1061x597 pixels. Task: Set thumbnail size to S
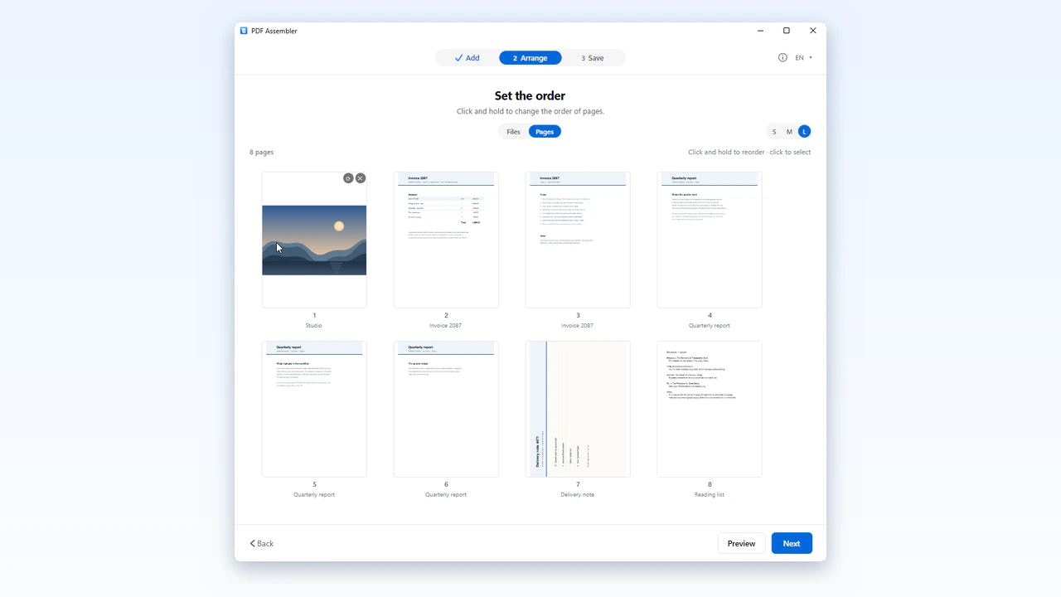774,132
